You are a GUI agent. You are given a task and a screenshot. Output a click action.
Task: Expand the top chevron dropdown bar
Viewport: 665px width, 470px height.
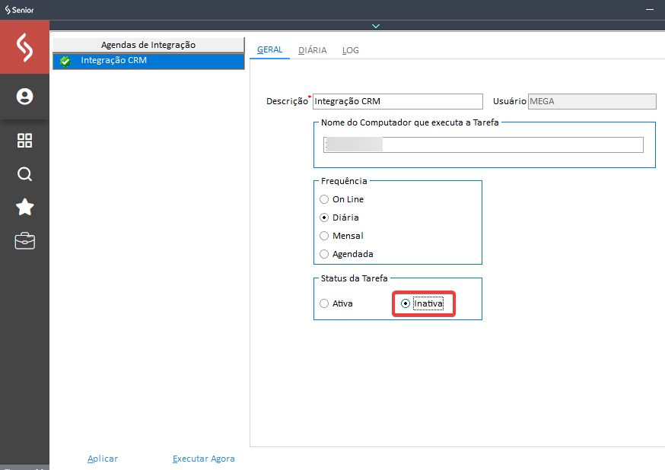(x=375, y=26)
